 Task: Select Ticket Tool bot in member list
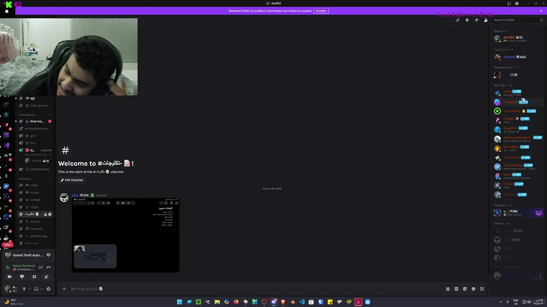click(518, 158)
